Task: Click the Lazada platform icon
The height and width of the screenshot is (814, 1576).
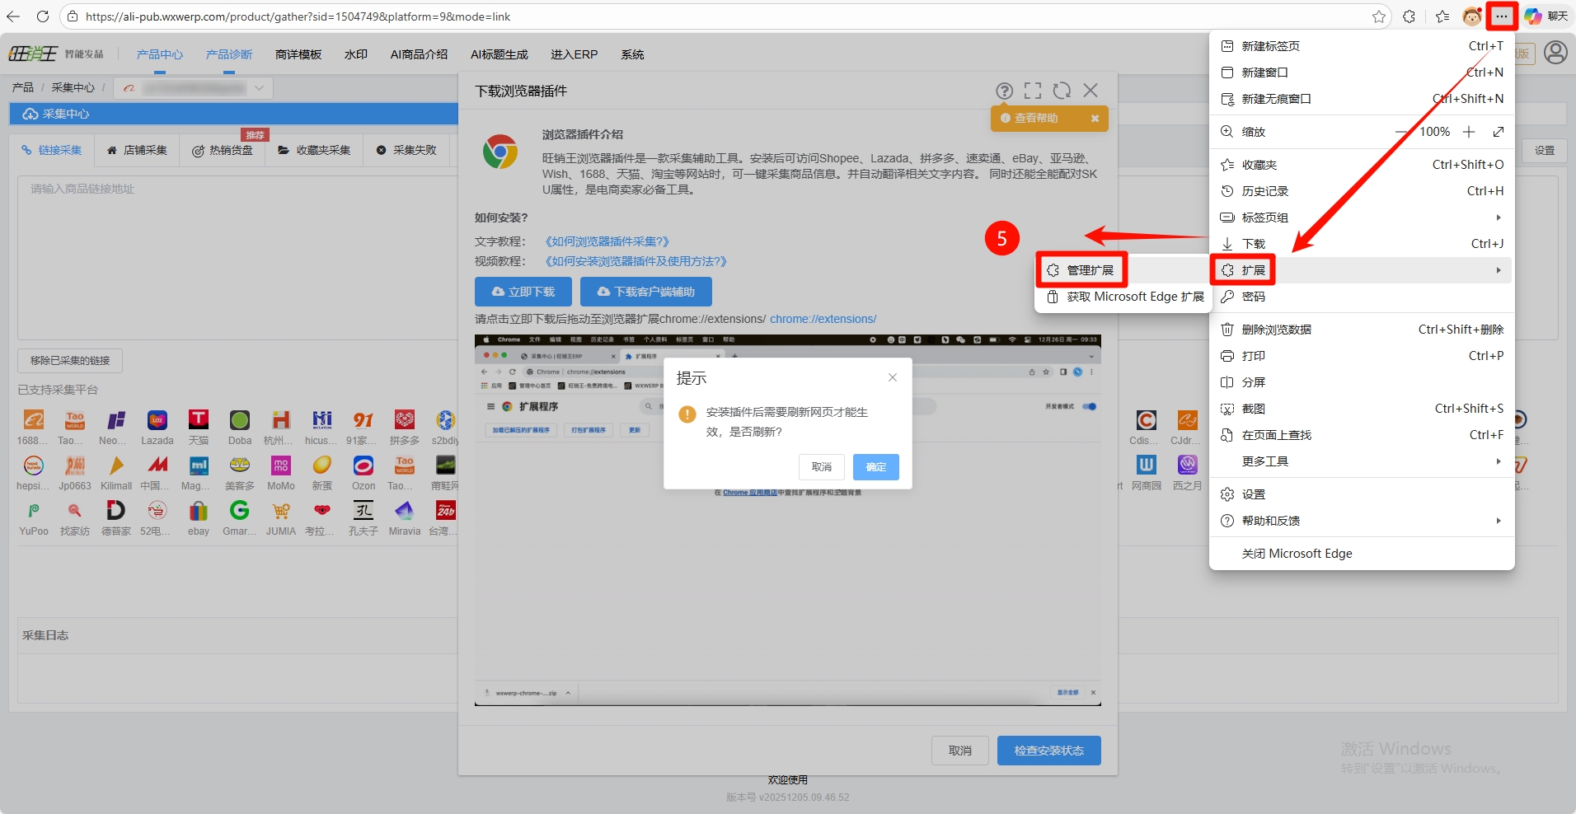Action: [157, 421]
